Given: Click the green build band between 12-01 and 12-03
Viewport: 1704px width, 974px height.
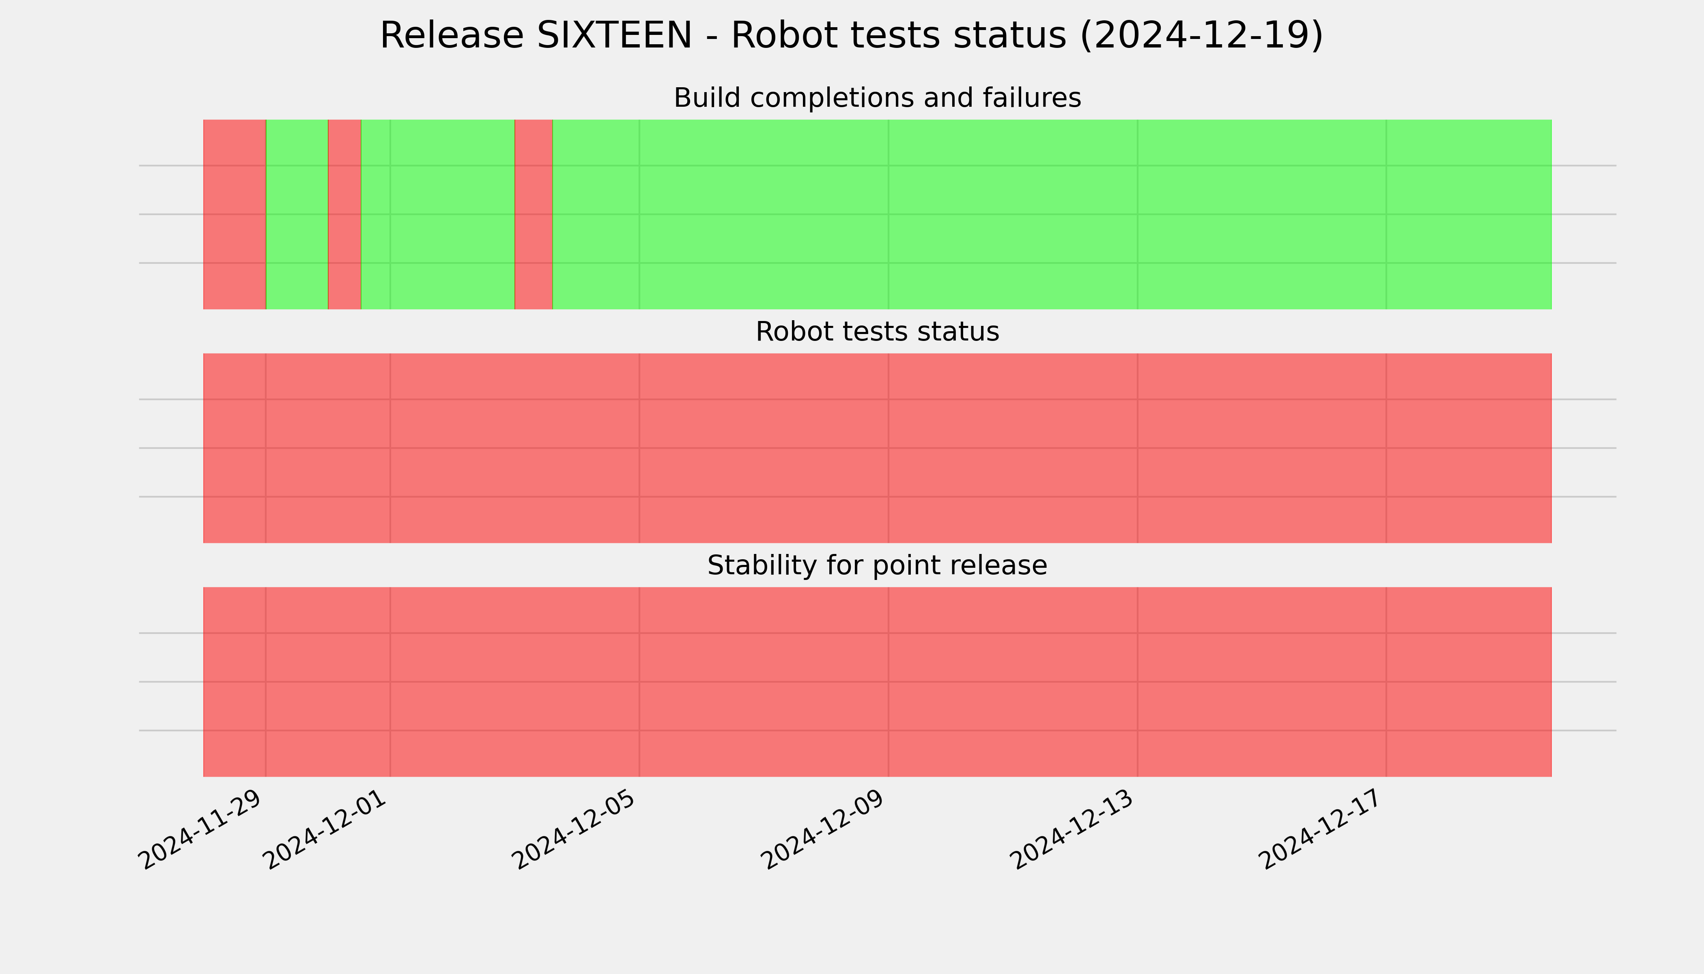Looking at the screenshot, I should tap(438, 214).
